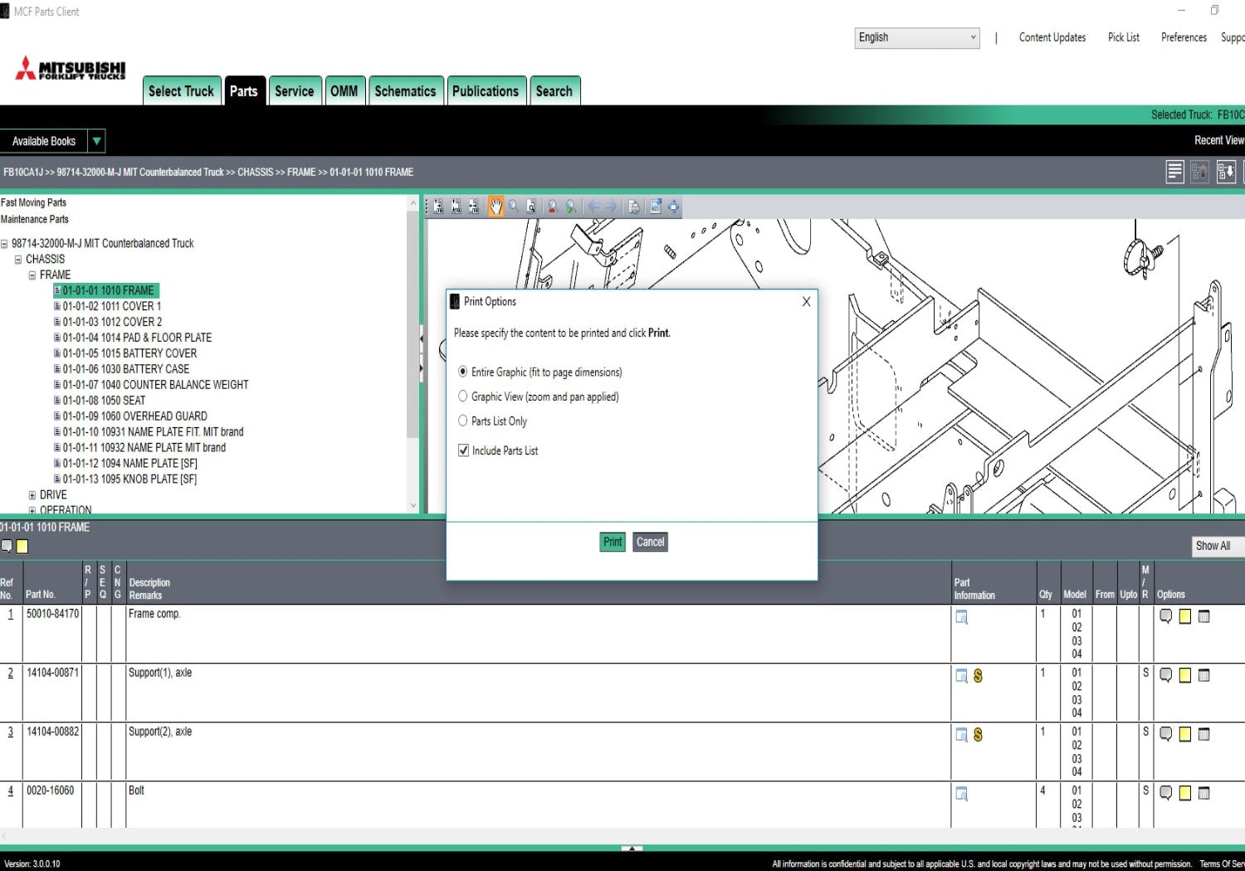Uncheck the Include Parts List checkbox
1245x871 pixels.
pos(464,450)
